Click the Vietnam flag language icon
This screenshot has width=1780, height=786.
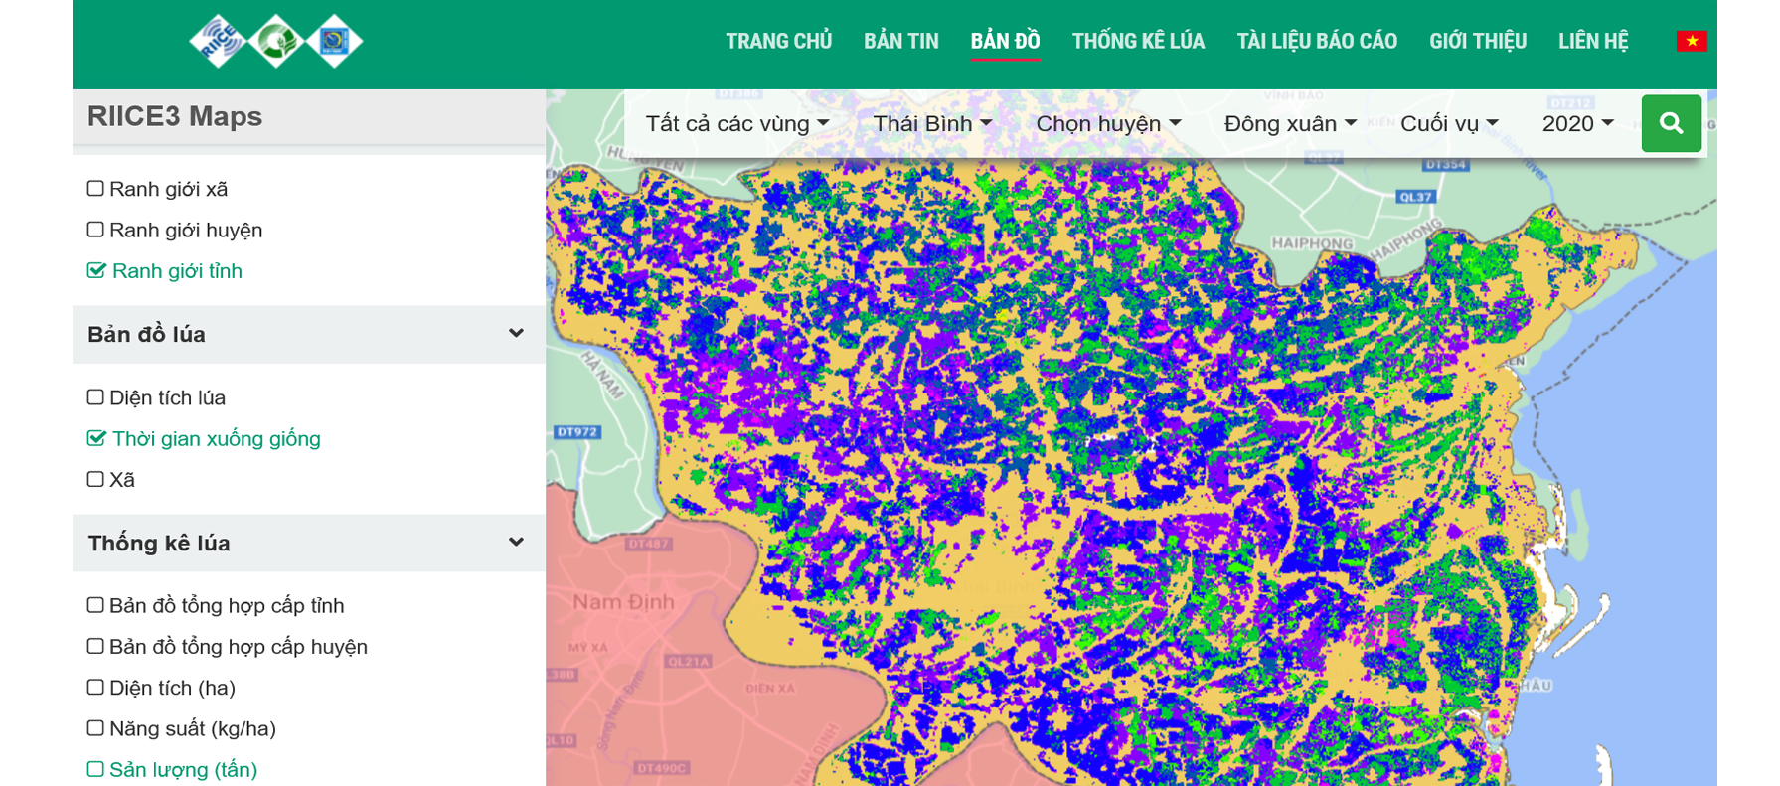pos(1691,41)
